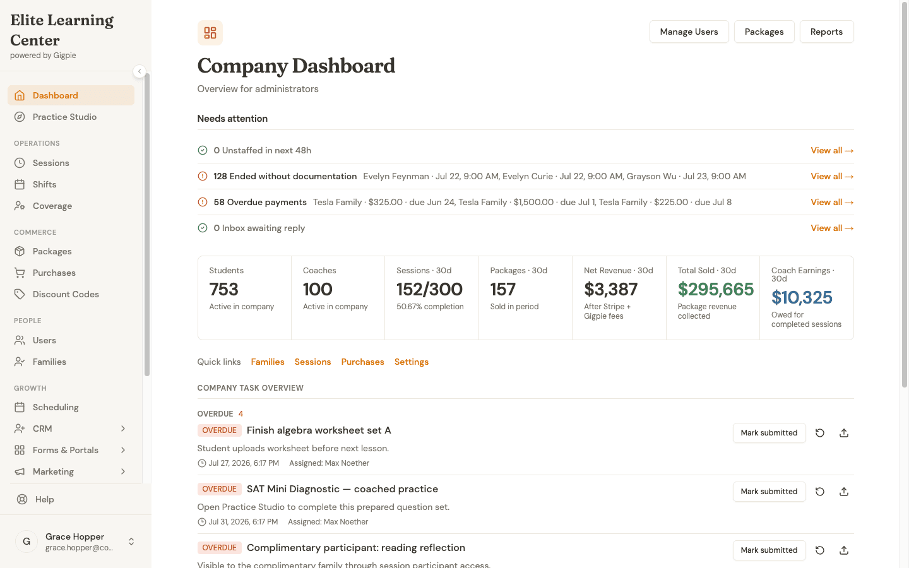Click the CRM add-person icon
The width and height of the screenshot is (909, 568).
click(x=20, y=429)
